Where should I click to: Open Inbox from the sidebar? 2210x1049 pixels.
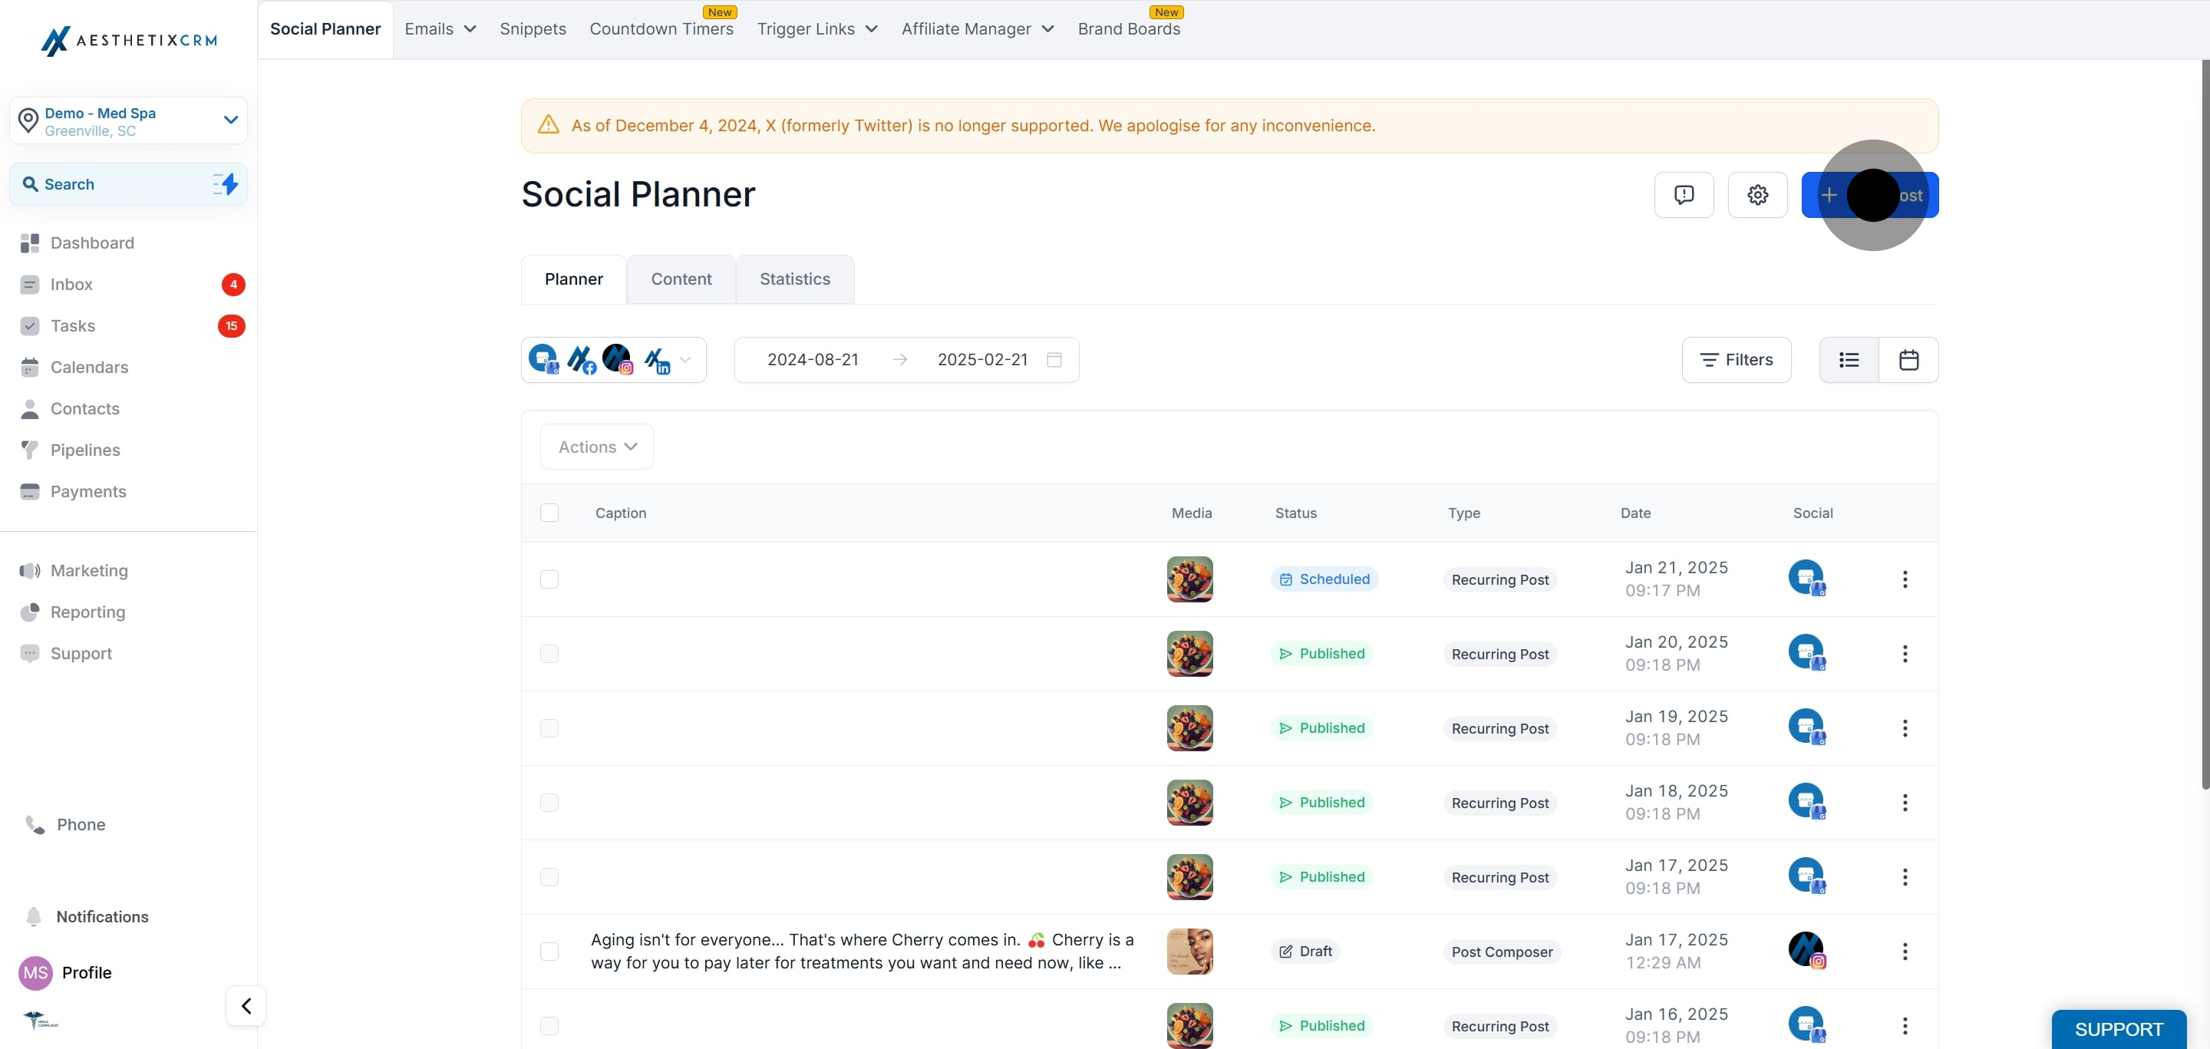coord(71,284)
